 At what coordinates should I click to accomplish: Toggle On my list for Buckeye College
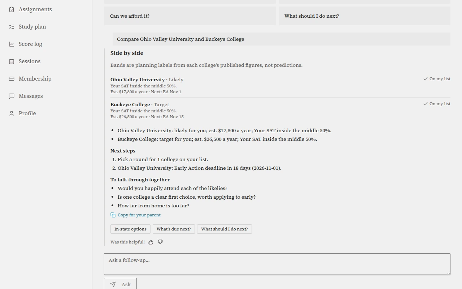coord(437,104)
